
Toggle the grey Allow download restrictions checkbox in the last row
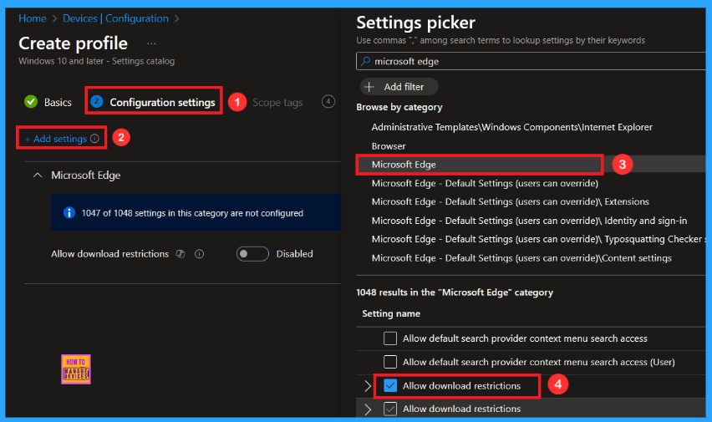click(390, 409)
